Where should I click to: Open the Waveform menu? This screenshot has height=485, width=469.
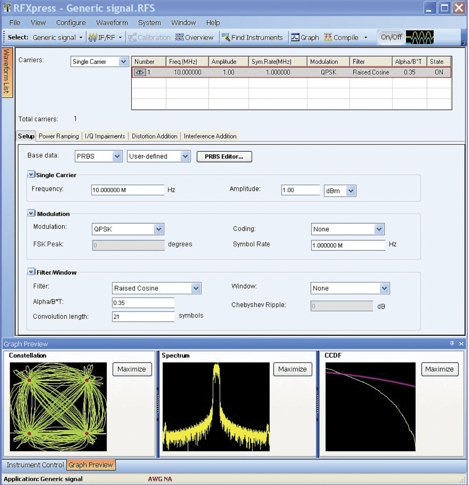[112, 23]
